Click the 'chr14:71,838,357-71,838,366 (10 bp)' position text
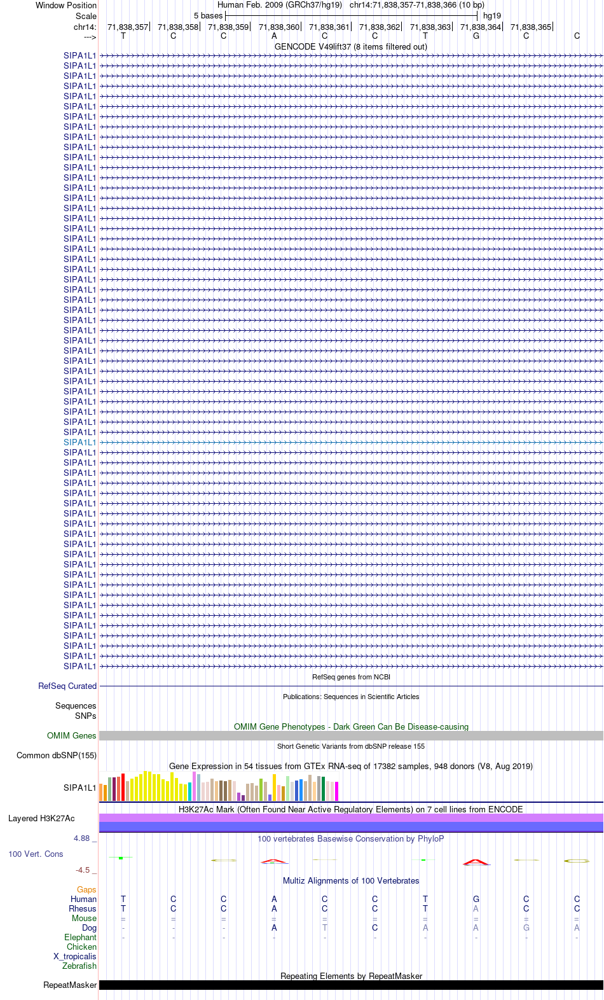Screen dimensions: 604x1000 [x=417, y=5]
